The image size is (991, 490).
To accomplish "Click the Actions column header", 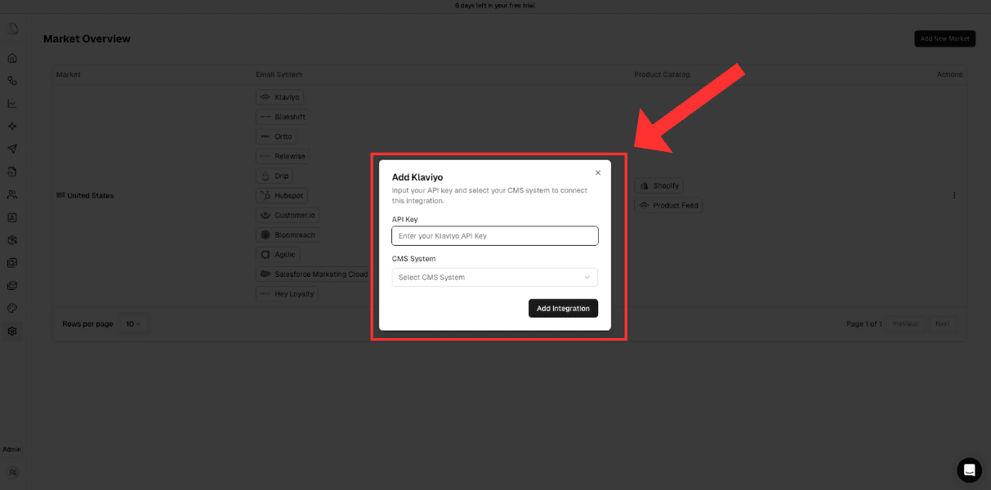I will [949, 74].
